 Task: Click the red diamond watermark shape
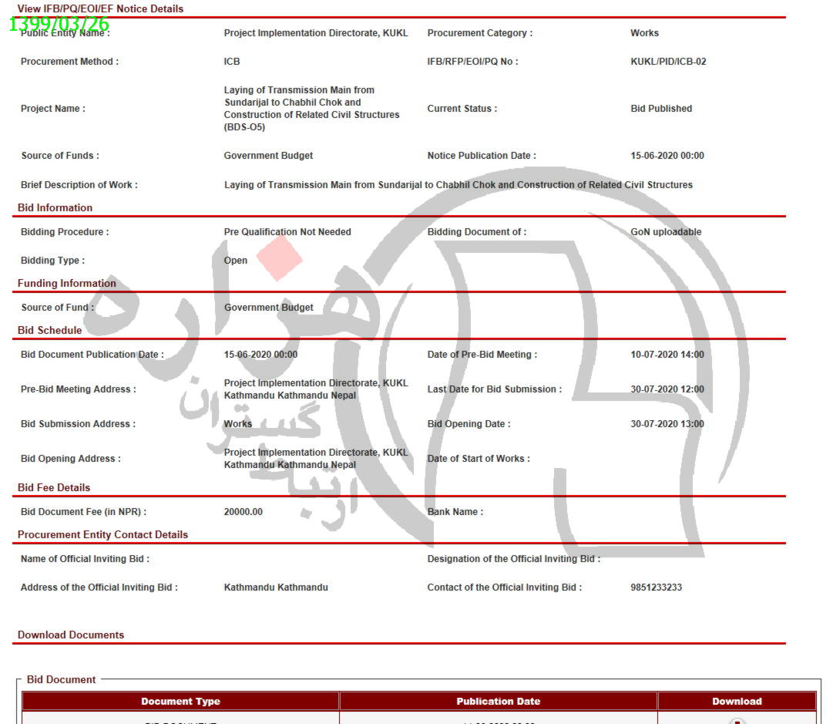click(x=279, y=258)
